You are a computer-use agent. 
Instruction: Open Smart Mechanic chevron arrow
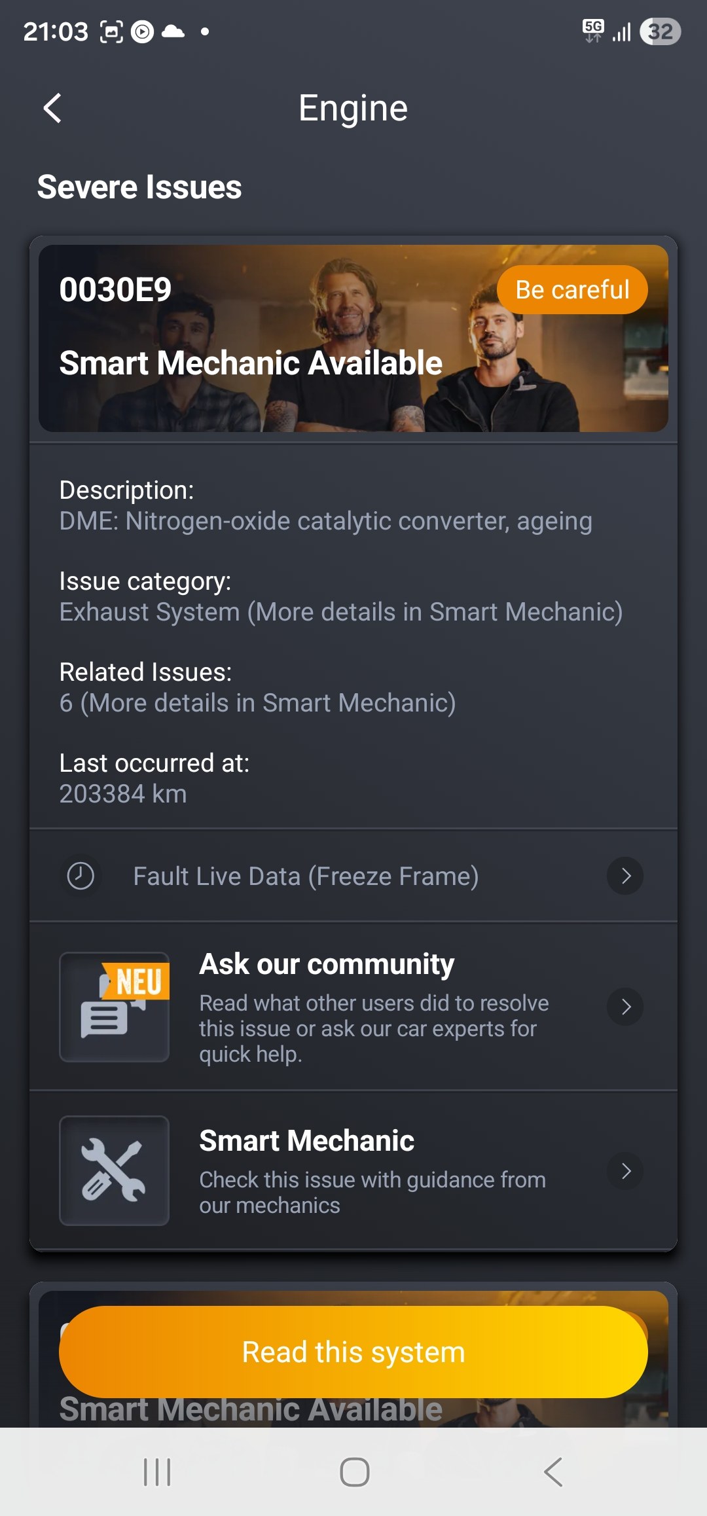tap(625, 1170)
